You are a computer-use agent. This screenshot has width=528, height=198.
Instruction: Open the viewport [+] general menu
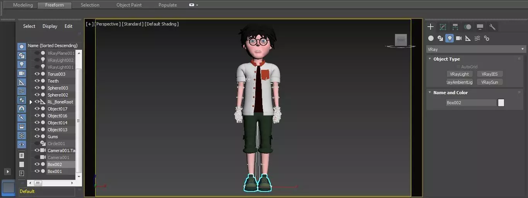click(x=90, y=24)
